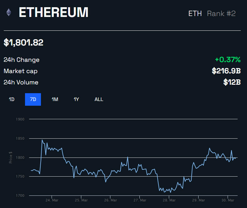Click the 1900 price axis label
Screen dimensions: 247x208
tap(20, 119)
